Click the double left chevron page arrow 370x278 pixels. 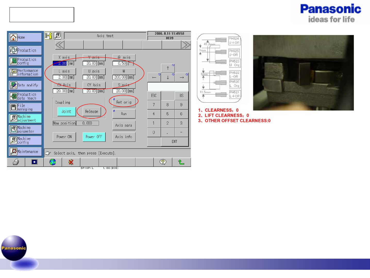(60, 45)
